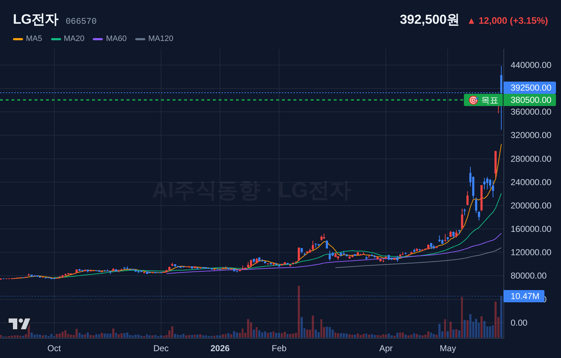This screenshot has height=358, width=561.
Task: Click the May time axis label
Action: click(x=448, y=348)
